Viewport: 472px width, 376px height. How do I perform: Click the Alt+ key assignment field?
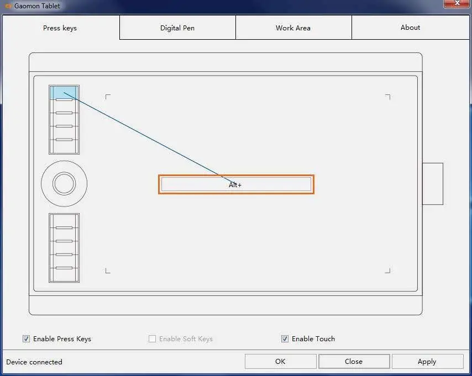(x=236, y=184)
